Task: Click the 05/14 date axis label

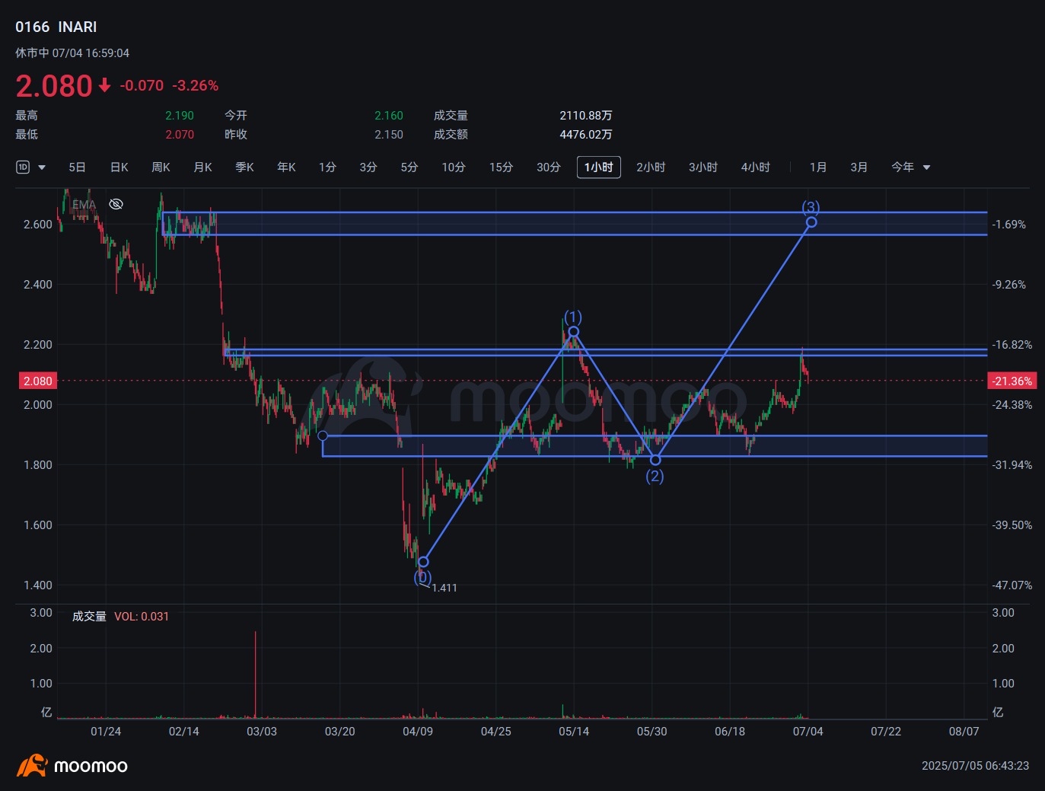Action: click(574, 731)
